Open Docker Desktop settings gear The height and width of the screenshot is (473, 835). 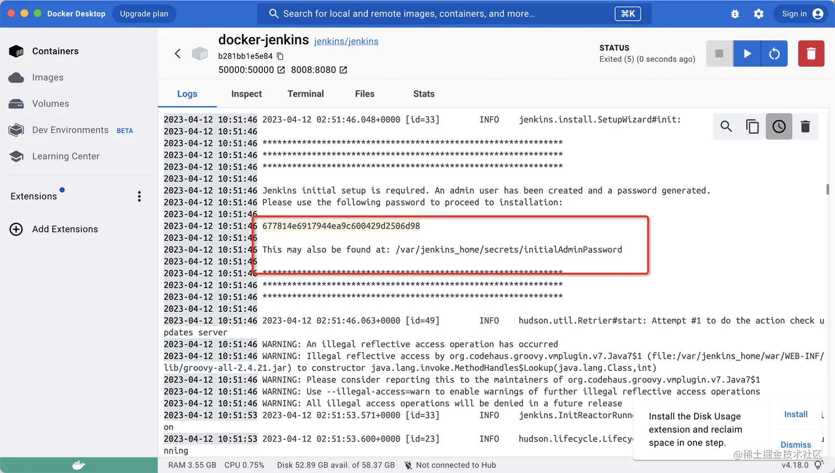[759, 14]
